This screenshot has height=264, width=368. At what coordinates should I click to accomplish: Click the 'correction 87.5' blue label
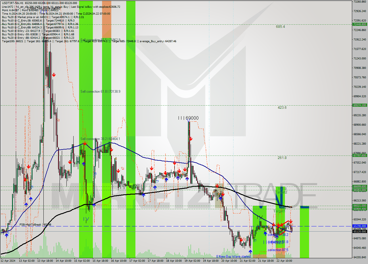[x=278, y=250]
